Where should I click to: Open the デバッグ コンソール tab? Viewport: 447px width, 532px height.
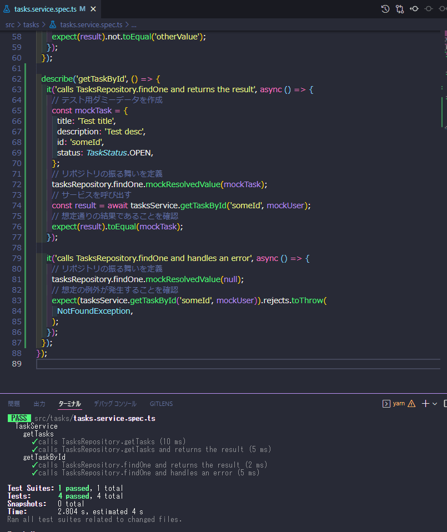115,404
